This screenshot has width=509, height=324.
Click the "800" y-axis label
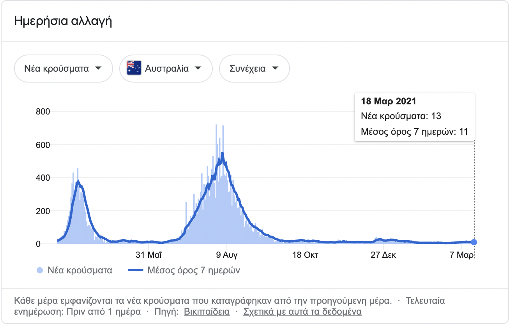click(43, 112)
